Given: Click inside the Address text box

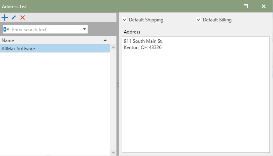Looking at the screenshot, I should click(x=196, y=95).
